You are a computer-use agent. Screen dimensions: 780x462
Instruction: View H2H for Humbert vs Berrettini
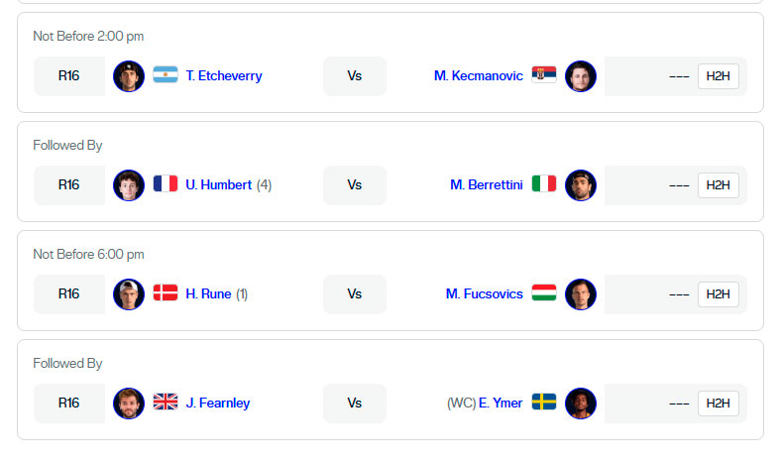pyautogui.click(x=718, y=185)
